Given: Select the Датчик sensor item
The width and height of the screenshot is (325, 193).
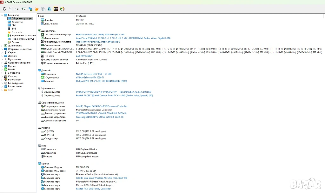Looking at the screenshot, I should (x=15, y=42).
